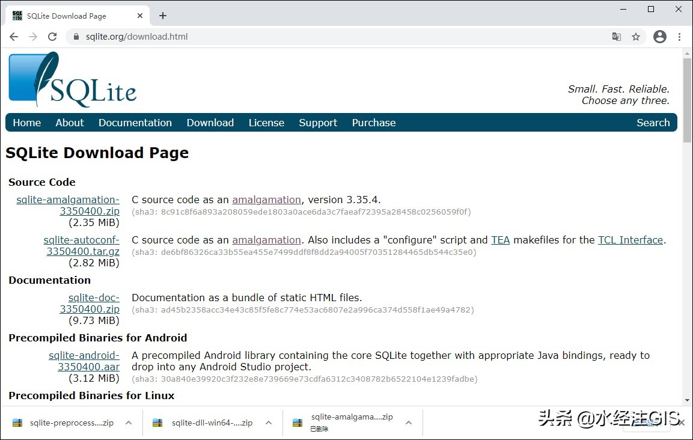This screenshot has width=693, height=440.
Task: Open the Documentation menu item
Action: [x=135, y=123]
